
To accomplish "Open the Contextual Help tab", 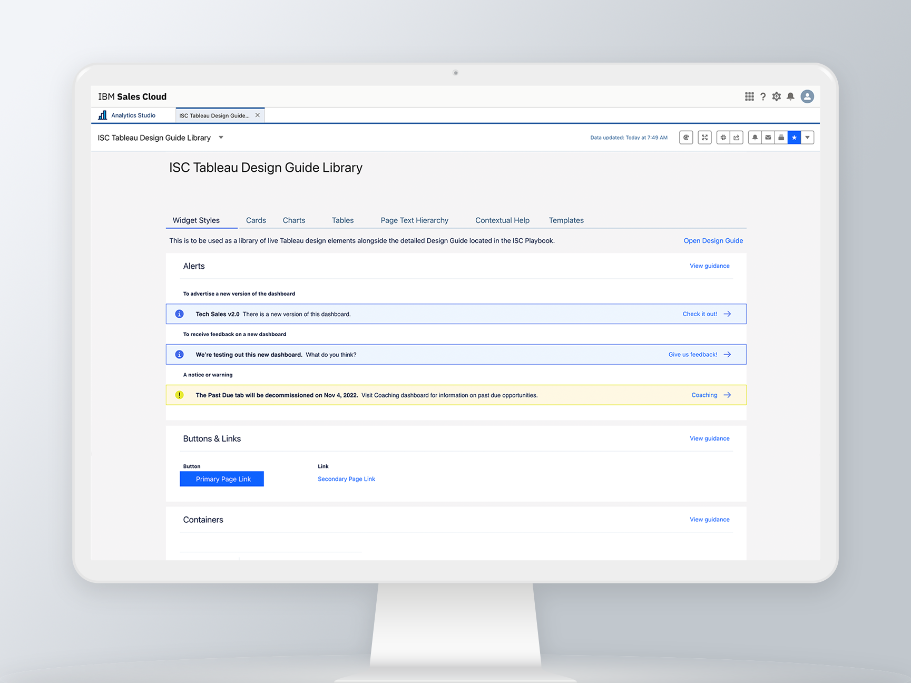I will coord(503,220).
